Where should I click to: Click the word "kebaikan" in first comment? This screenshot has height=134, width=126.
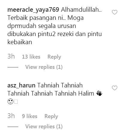pos(20,42)
